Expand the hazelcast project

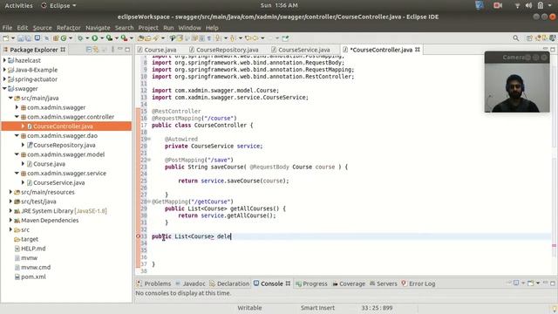pos(4,60)
